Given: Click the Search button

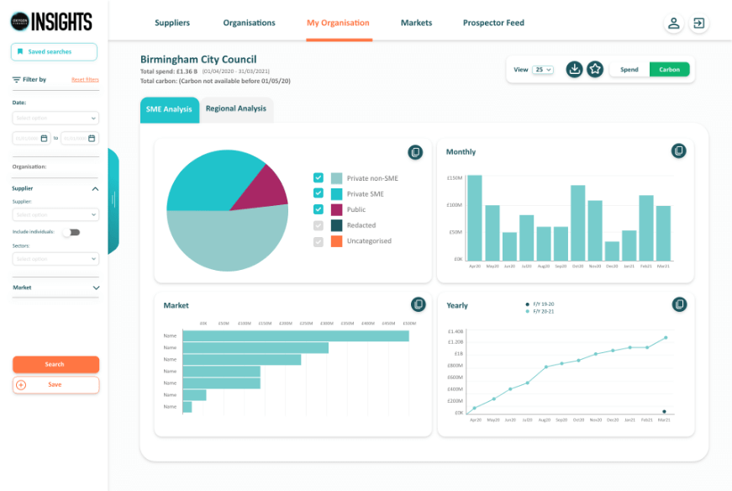Looking at the screenshot, I should 55,364.
